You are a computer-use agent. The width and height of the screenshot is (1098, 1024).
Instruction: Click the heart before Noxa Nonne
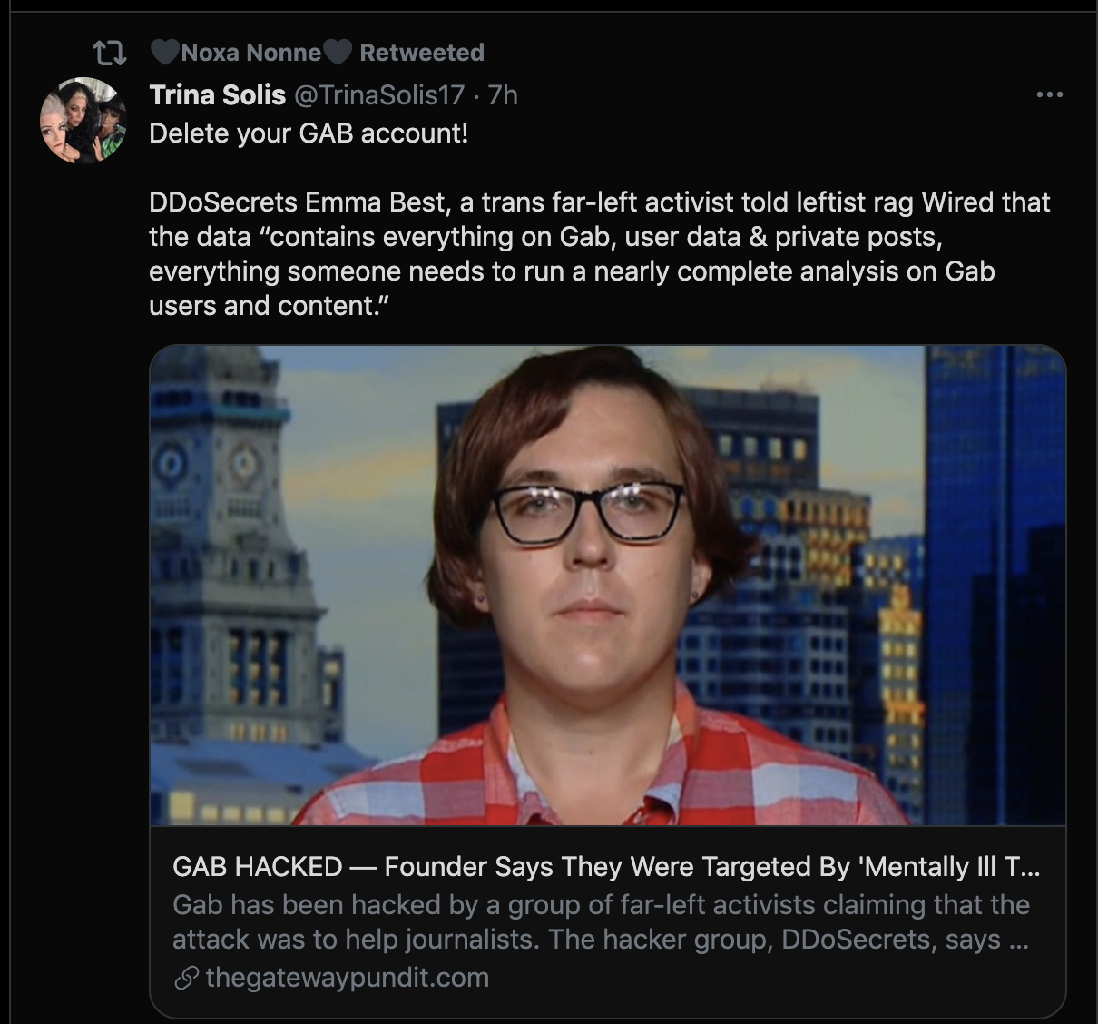tap(164, 53)
